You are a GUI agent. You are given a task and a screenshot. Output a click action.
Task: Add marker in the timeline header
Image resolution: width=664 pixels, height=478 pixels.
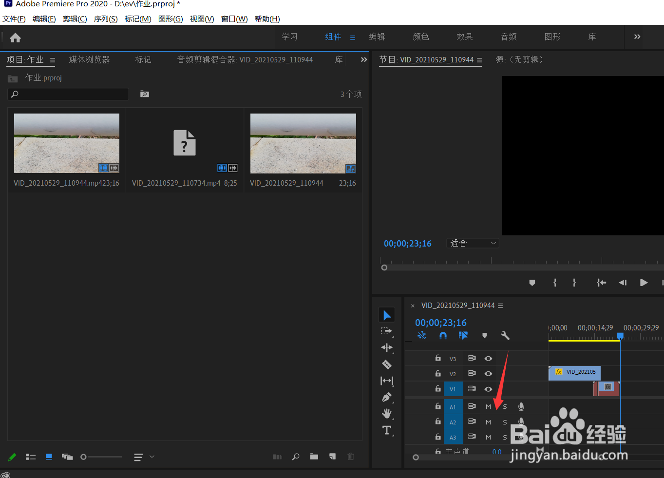(x=484, y=335)
